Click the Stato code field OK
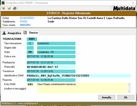137x106 pixels. pos(30,52)
